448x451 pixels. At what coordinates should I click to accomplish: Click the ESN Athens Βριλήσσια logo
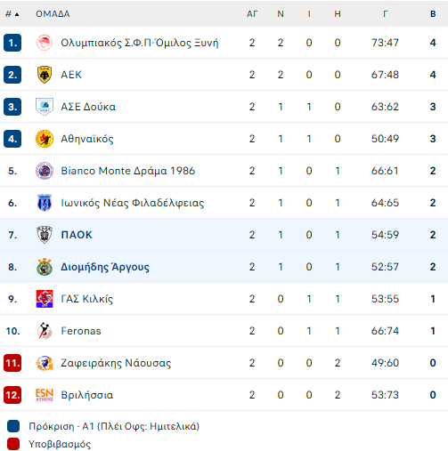[45, 395]
